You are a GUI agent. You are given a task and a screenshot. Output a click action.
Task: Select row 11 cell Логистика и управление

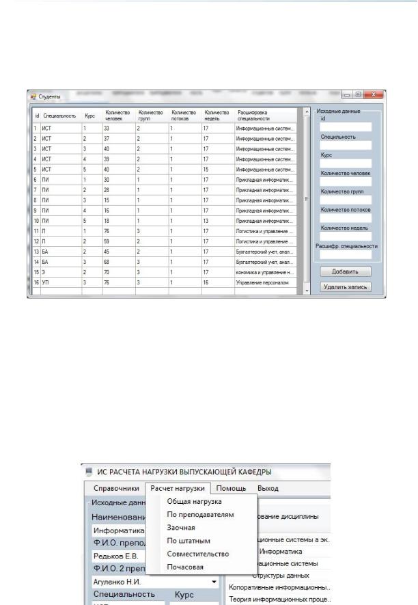point(266,231)
